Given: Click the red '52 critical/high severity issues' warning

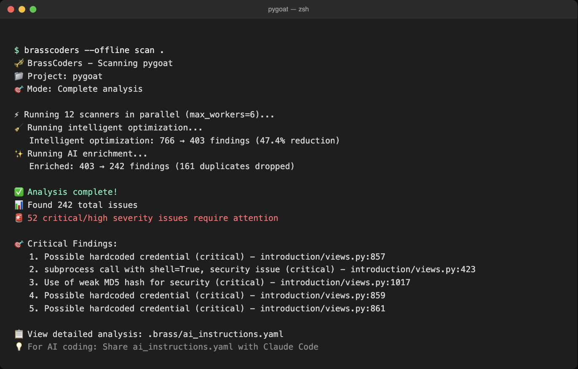Looking at the screenshot, I should [x=153, y=218].
